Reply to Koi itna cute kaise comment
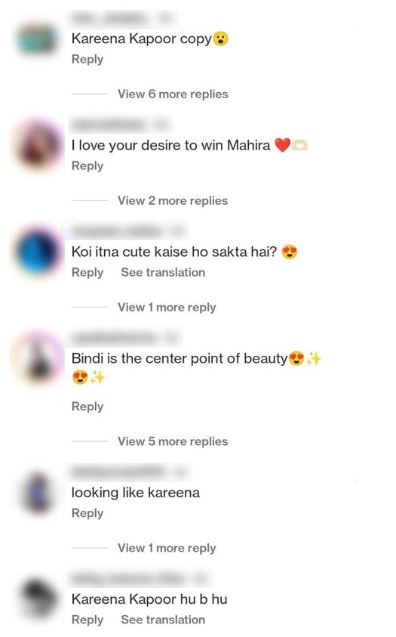 point(87,273)
